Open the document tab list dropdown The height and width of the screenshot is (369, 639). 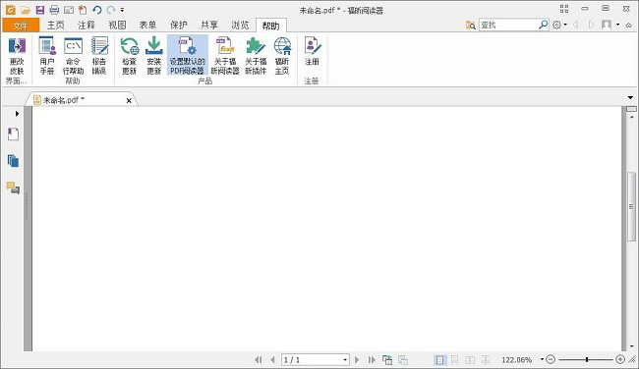[x=630, y=97]
